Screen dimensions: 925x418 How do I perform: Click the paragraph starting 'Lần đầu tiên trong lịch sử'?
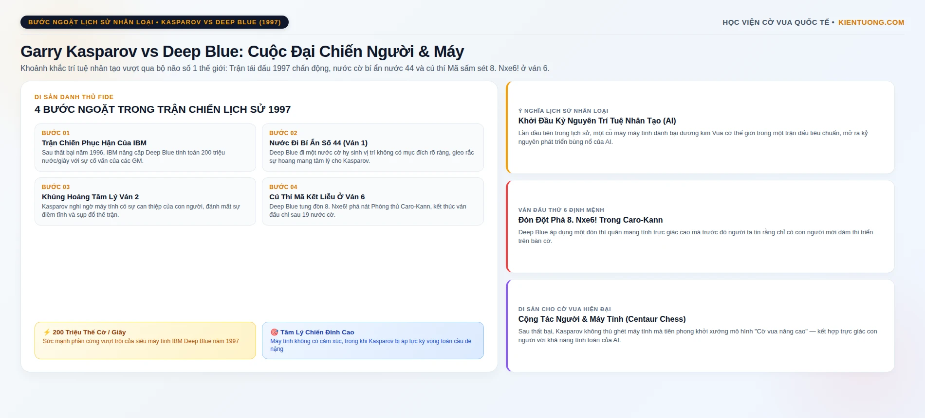click(x=693, y=138)
